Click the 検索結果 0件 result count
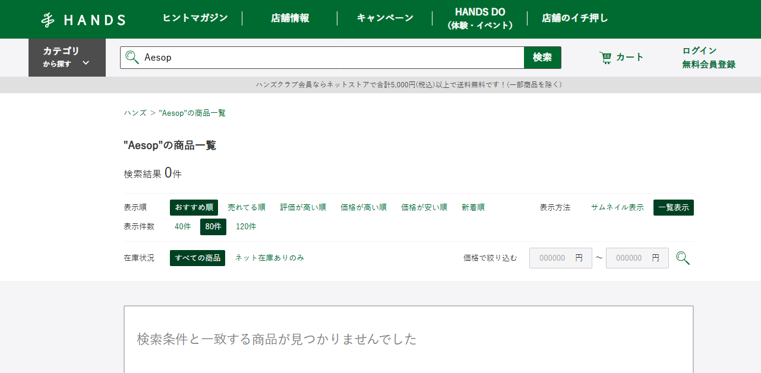The image size is (761, 373). [x=153, y=173]
